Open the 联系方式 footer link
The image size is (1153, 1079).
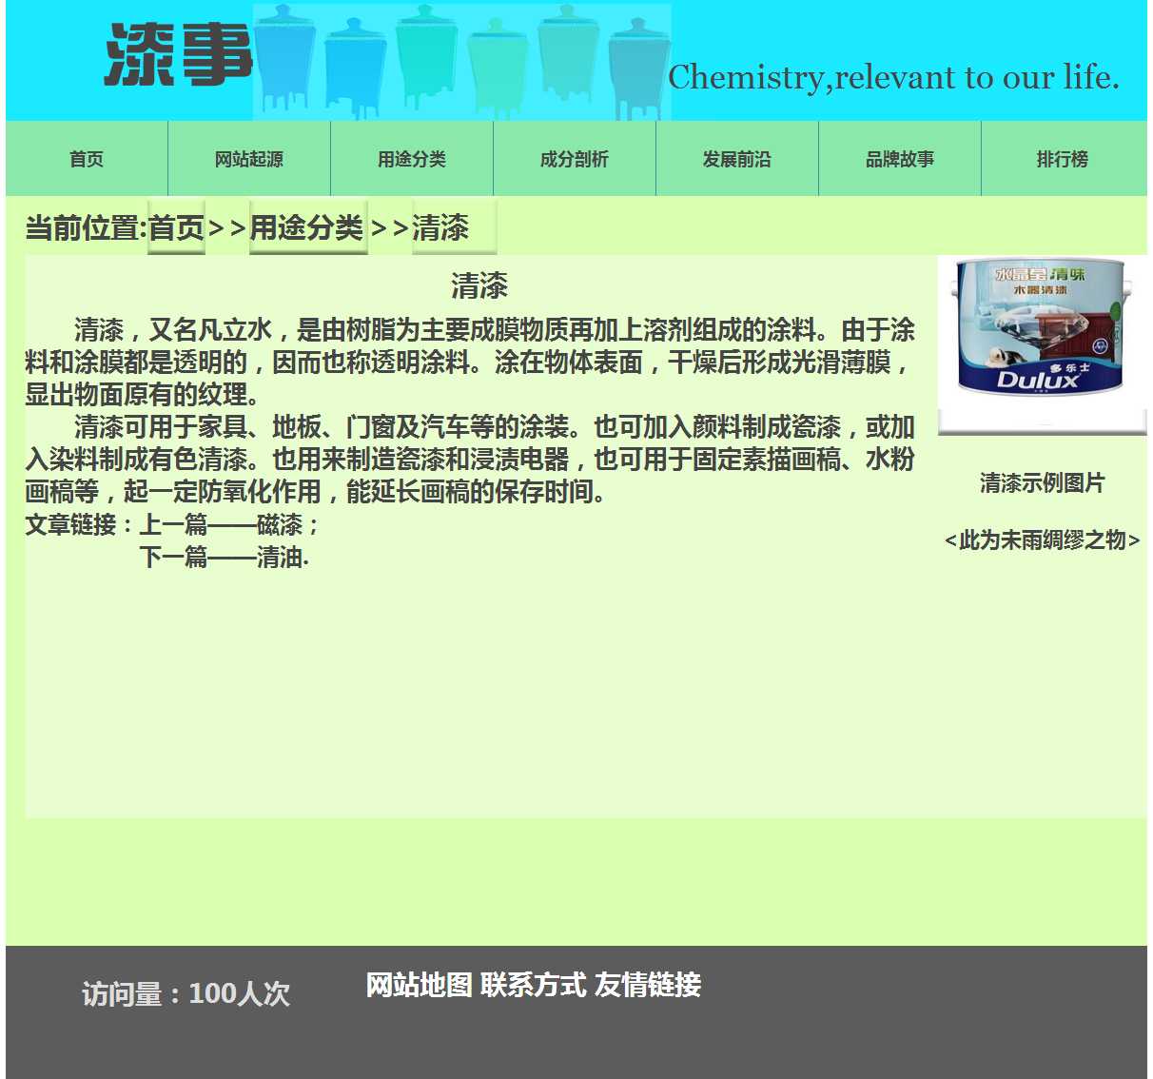(x=533, y=985)
